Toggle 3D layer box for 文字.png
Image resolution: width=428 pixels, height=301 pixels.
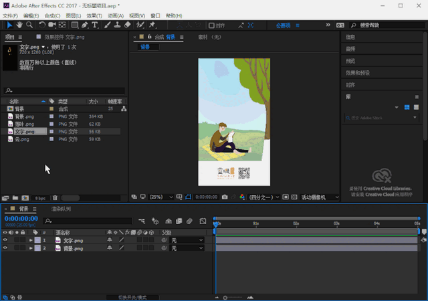click(x=152, y=240)
